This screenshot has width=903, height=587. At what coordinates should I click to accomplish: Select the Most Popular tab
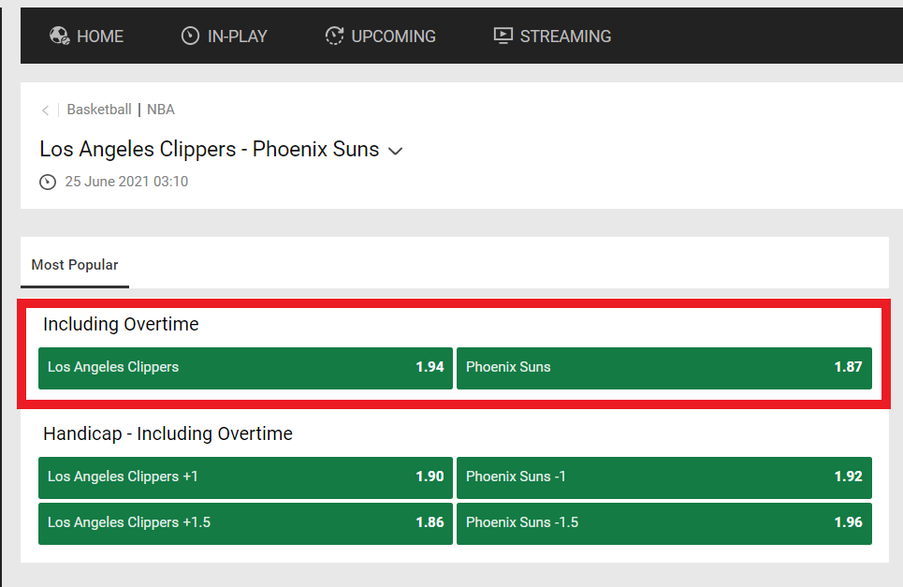(75, 265)
